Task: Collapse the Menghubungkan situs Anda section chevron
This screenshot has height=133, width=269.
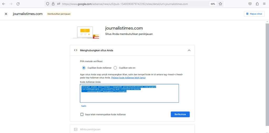Action: (189, 50)
